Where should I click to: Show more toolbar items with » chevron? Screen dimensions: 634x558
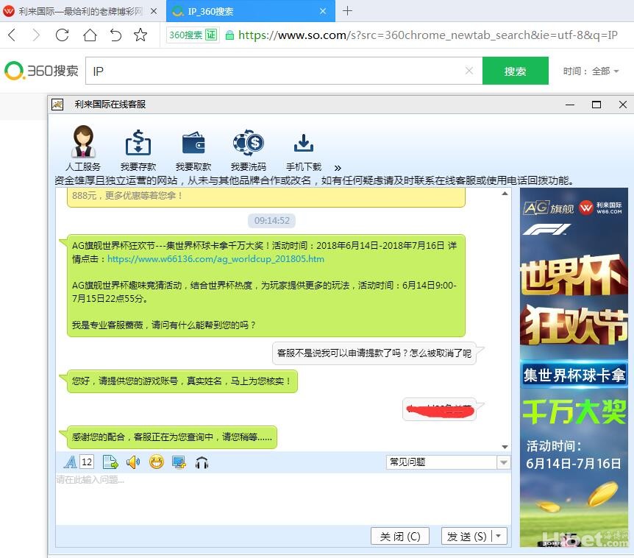[x=338, y=168]
